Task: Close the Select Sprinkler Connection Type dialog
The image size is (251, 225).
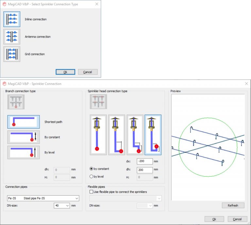Action: click(97, 4)
